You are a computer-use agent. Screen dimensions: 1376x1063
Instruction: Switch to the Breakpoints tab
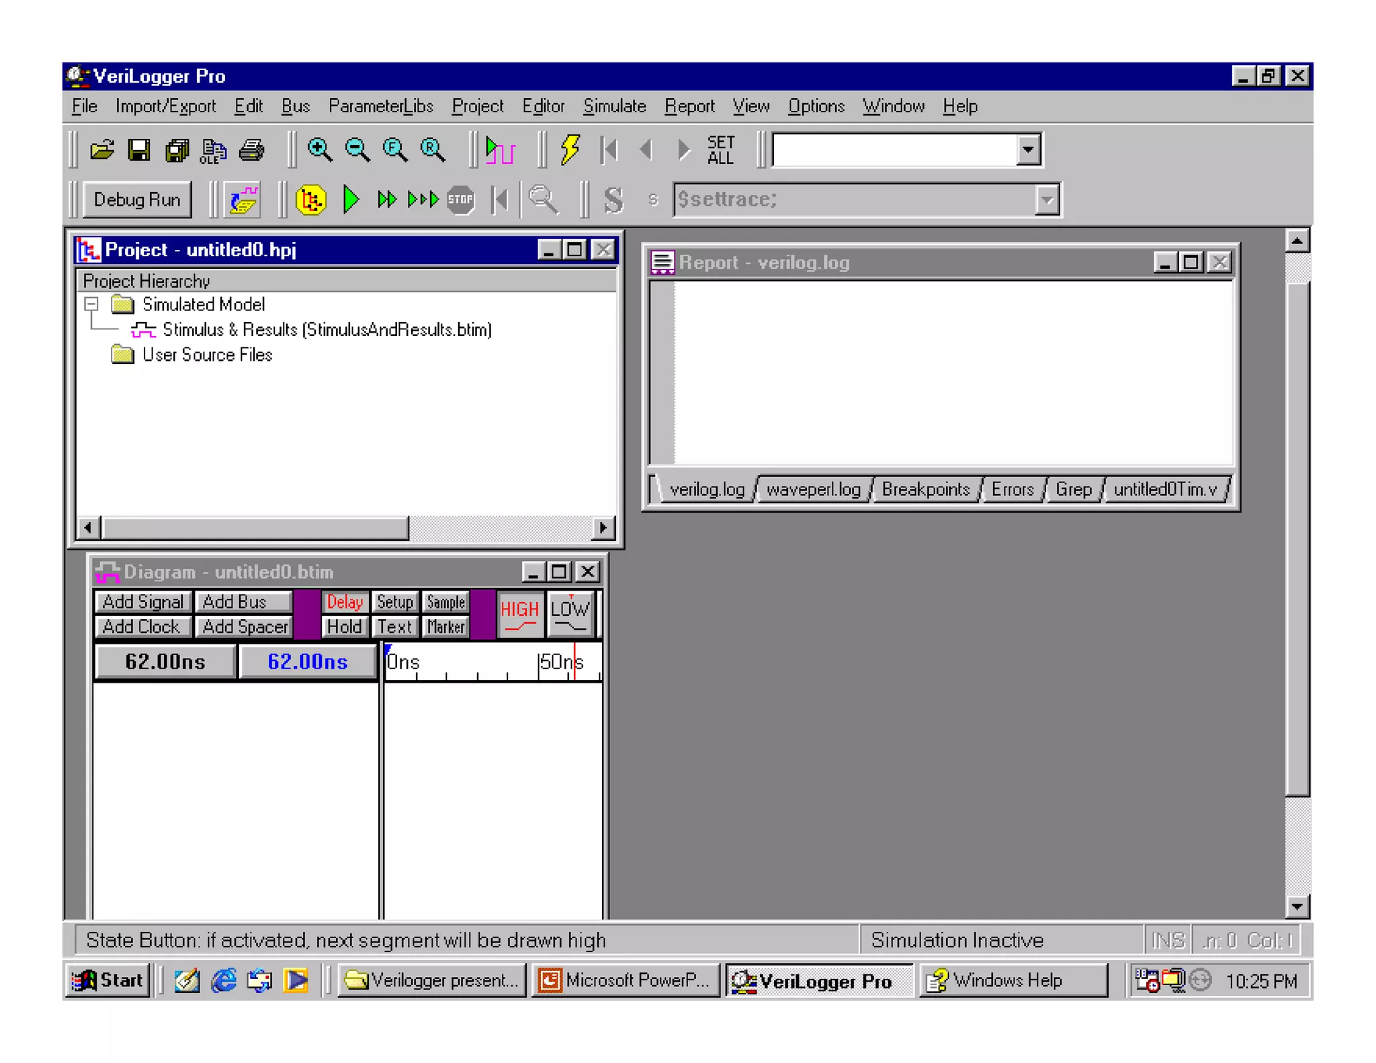coord(925,489)
